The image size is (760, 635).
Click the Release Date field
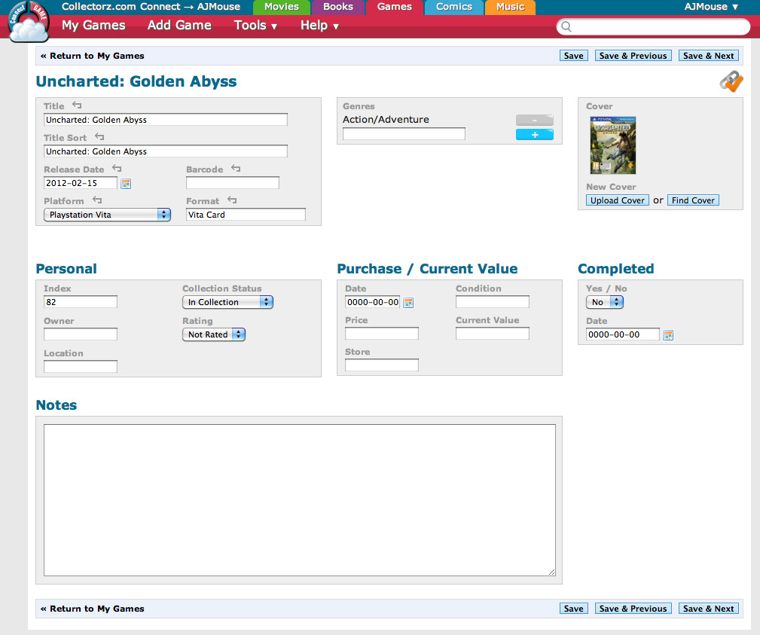pyautogui.click(x=81, y=183)
